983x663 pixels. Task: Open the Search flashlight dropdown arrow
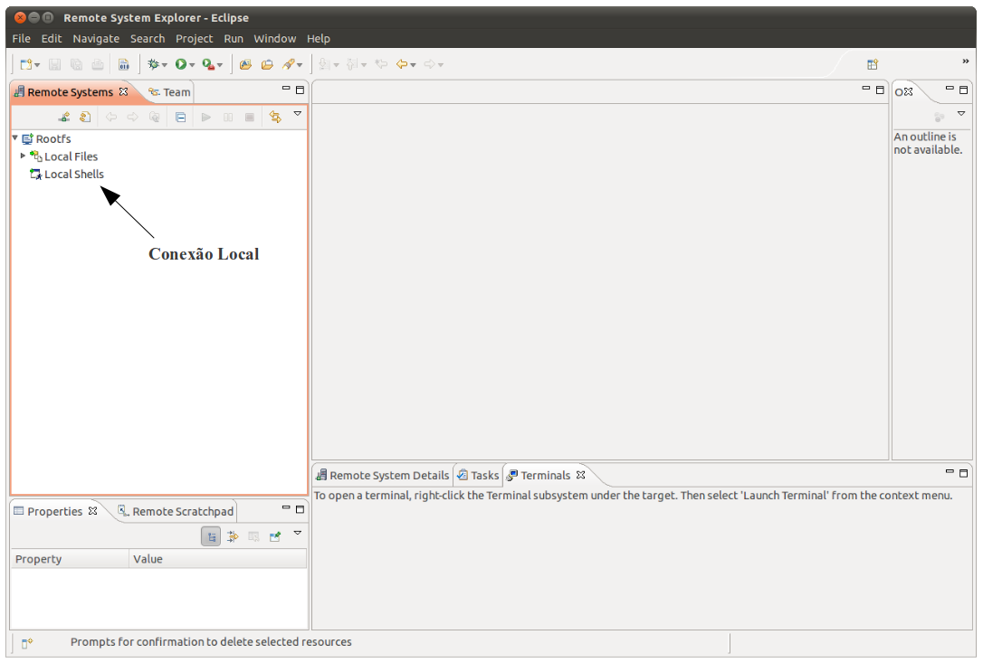click(300, 65)
